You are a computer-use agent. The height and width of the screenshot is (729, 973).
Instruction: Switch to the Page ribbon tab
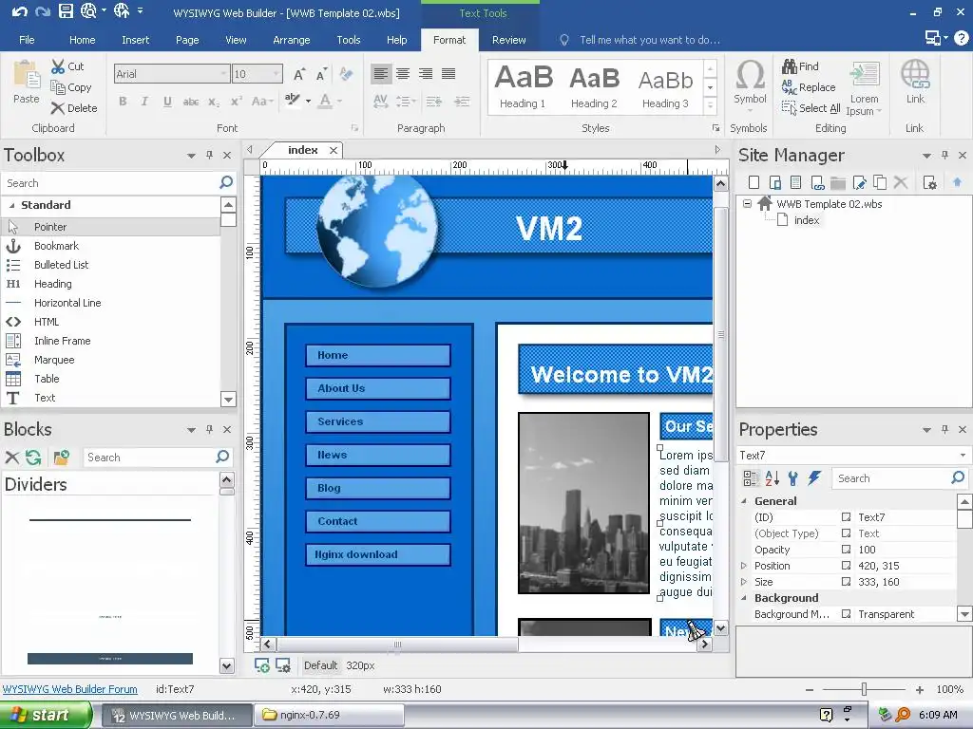187,40
